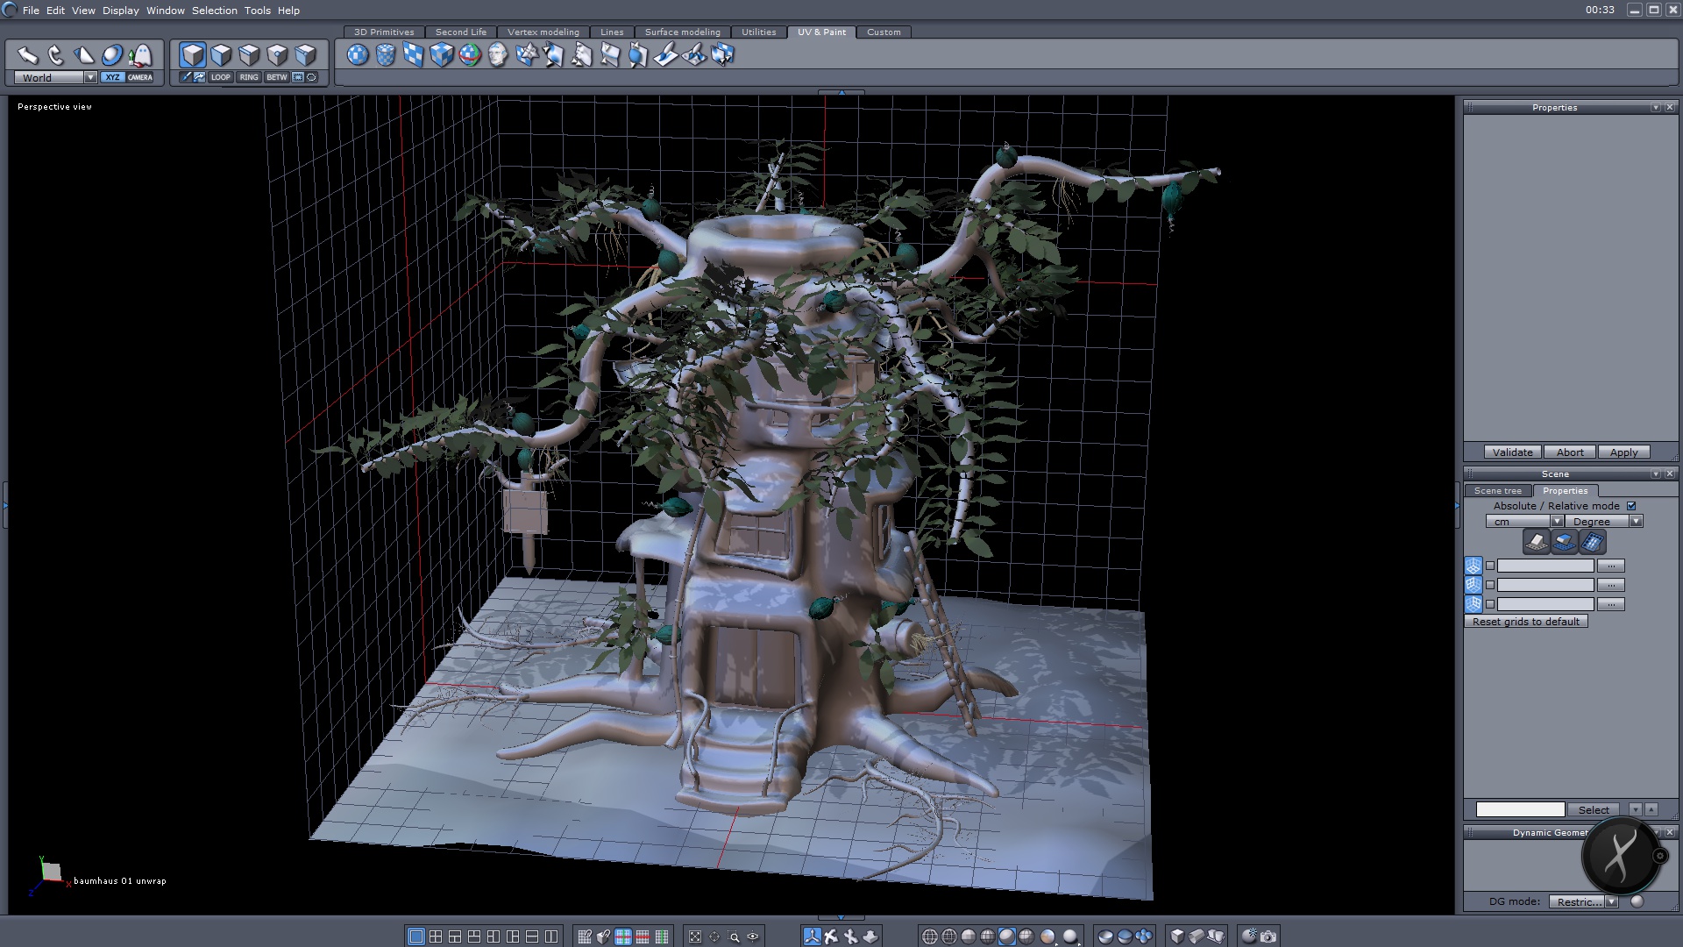Viewport: 1683px width, 947px height.
Task: Click the viewport eye visibility icon
Action: point(753,936)
